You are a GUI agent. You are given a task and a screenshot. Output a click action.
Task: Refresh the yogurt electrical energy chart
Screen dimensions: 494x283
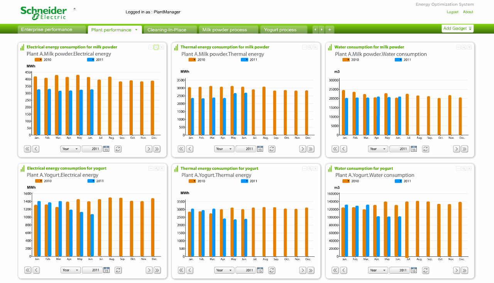[118, 270]
